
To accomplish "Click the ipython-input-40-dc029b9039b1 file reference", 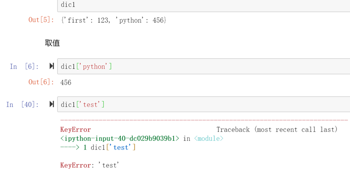I will point(120,138).
